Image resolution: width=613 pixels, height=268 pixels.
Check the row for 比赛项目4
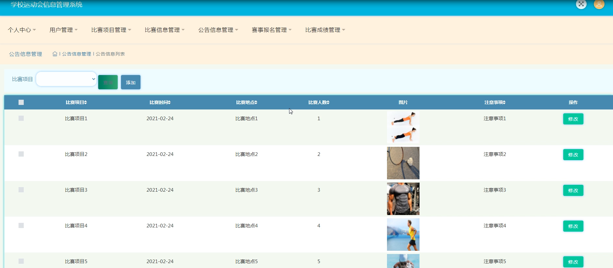(21, 225)
